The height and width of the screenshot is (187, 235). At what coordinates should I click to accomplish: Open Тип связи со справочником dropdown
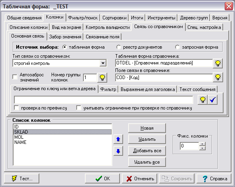pyautogui.click(x=103, y=63)
